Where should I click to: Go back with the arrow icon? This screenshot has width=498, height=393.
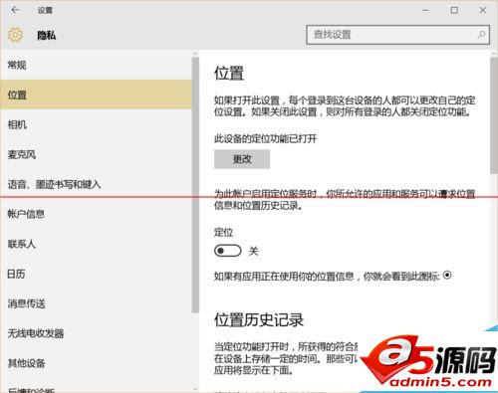tap(15, 10)
